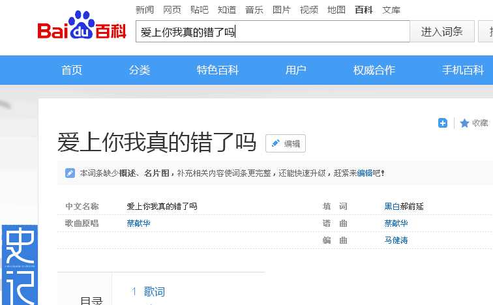Click the 蔡献华 link under 歌曲原唱
The height and width of the screenshot is (305, 493).
(x=138, y=224)
